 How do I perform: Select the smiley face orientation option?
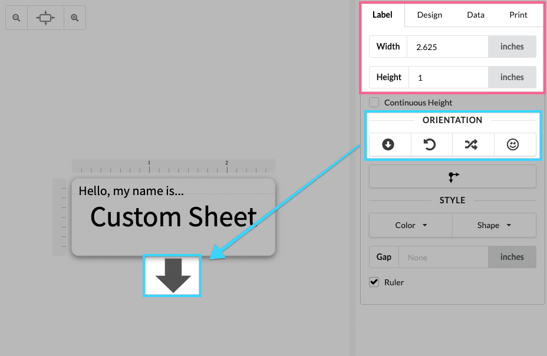tap(513, 144)
